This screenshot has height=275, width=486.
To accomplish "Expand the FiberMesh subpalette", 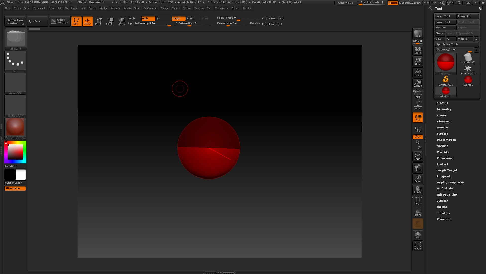I will tap(444, 122).
